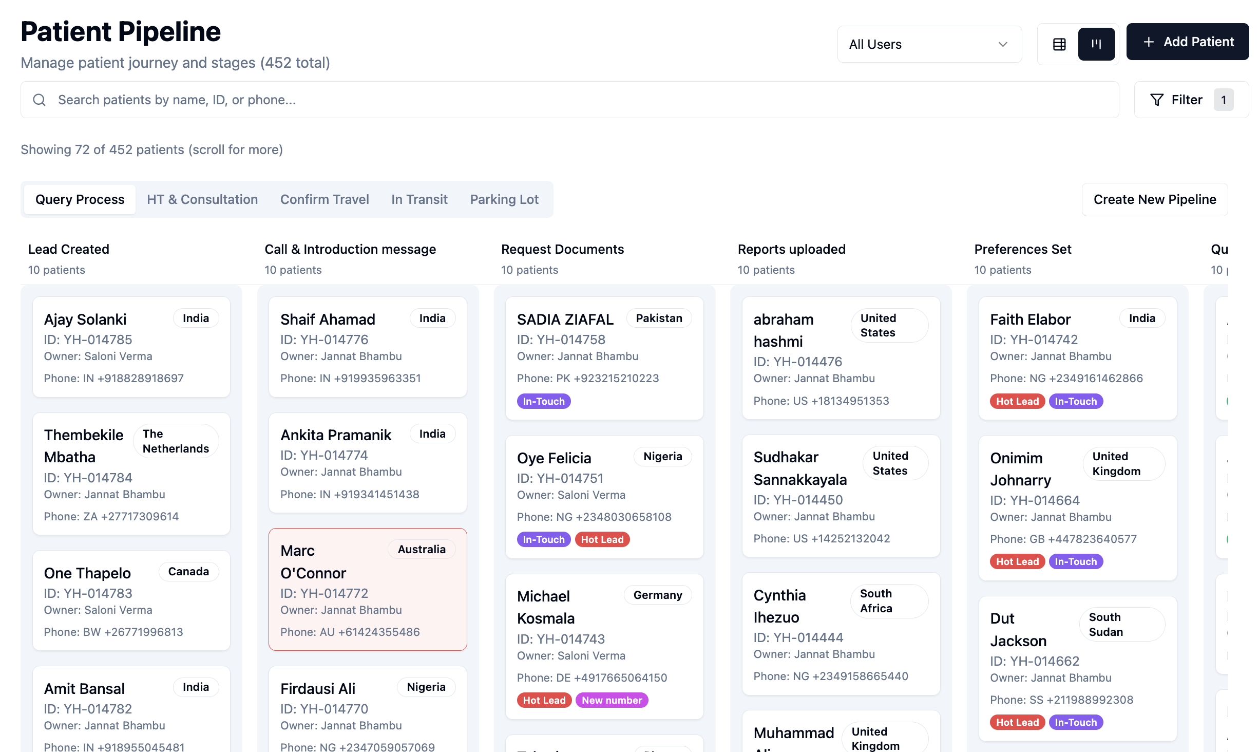The width and height of the screenshot is (1259, 752).
Task: Expand the All Users dropdown
Action: click(x=929, y=44)
